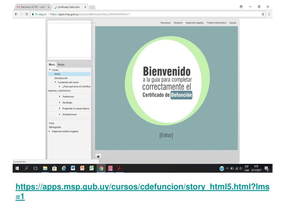Click the green secure padlock icon
291x218 pixels.
[33, 14]
